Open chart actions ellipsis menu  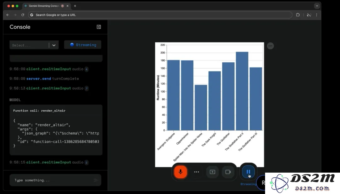(270, 46)
